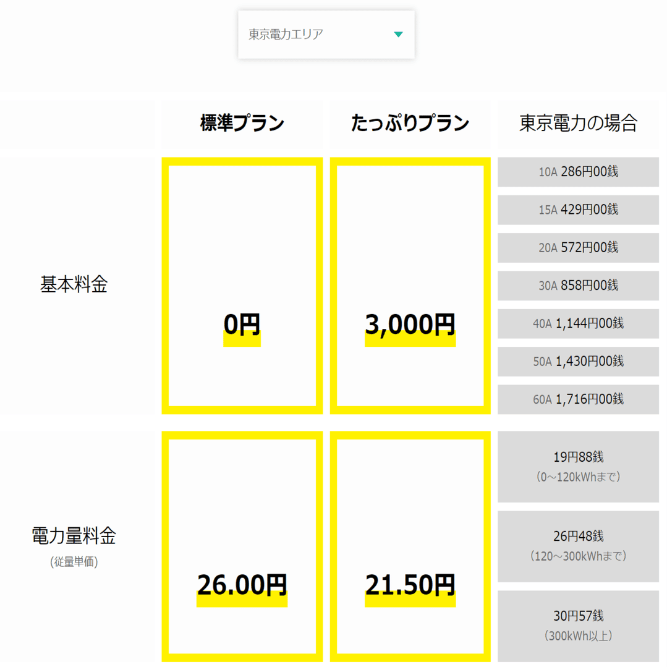
Task: Select the 40A 1,144円00銭 rate row
Action: 577,323
